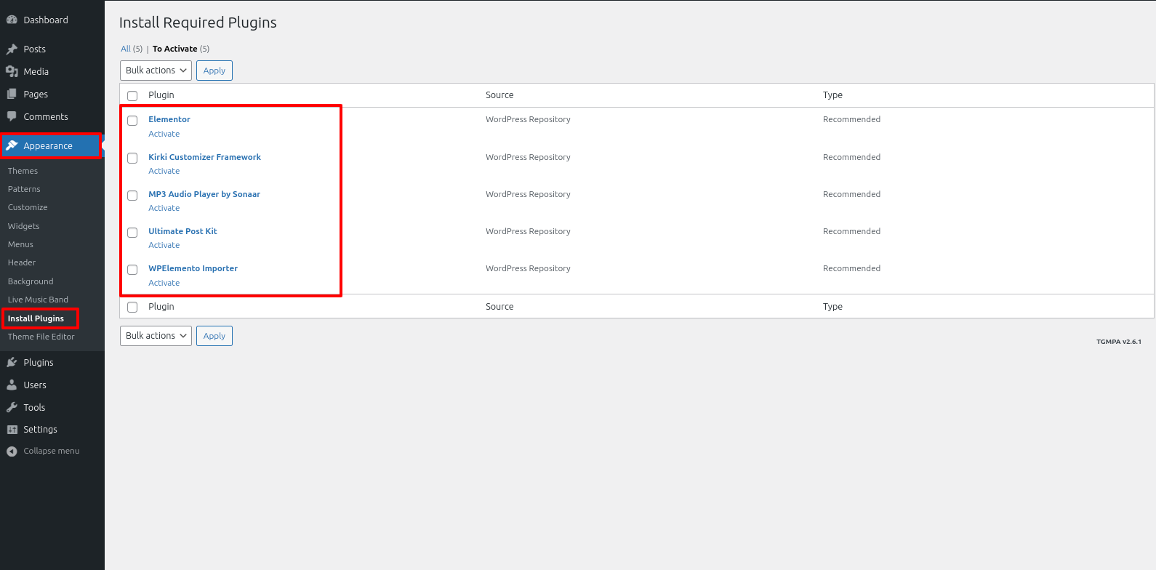Select all plugins via footer checkbox
1156x570 pixels.
pyautogui.click(x=132, y=308)
